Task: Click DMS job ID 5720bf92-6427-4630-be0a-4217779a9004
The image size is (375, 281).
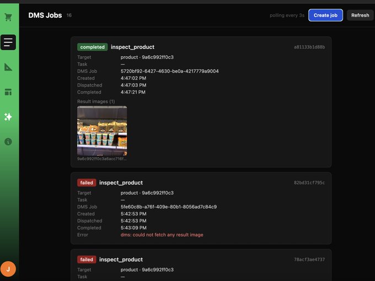Action: (169, 71)
